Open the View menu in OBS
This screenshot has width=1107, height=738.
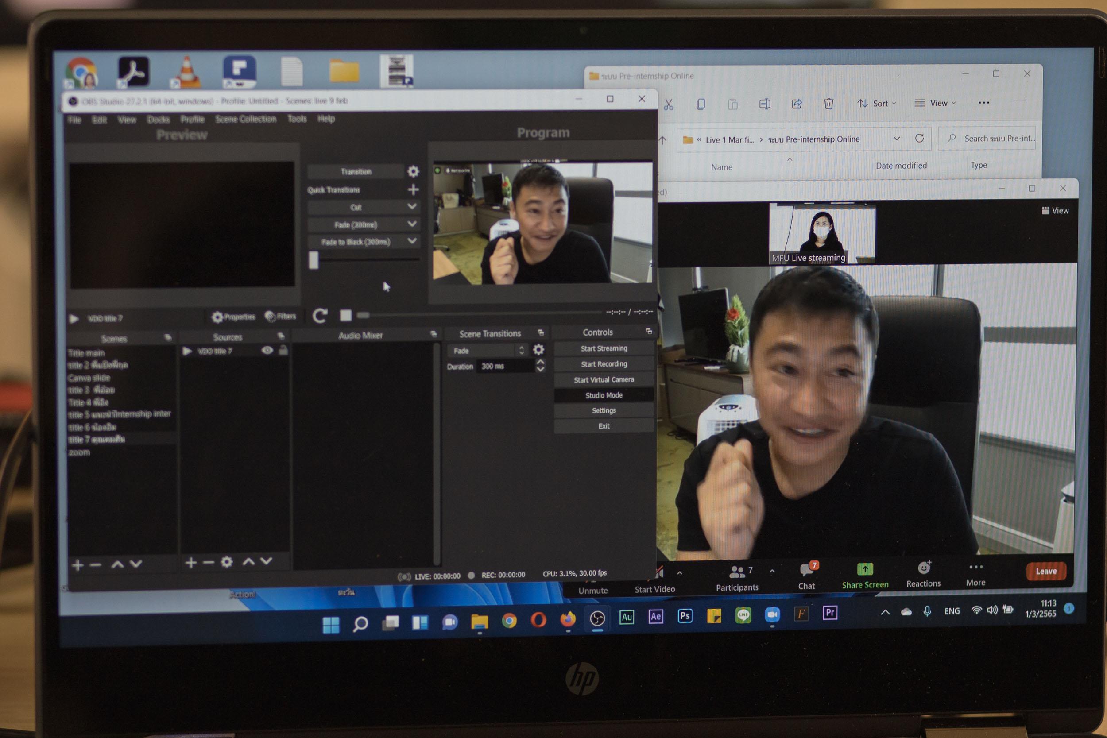tap(127, 120)
